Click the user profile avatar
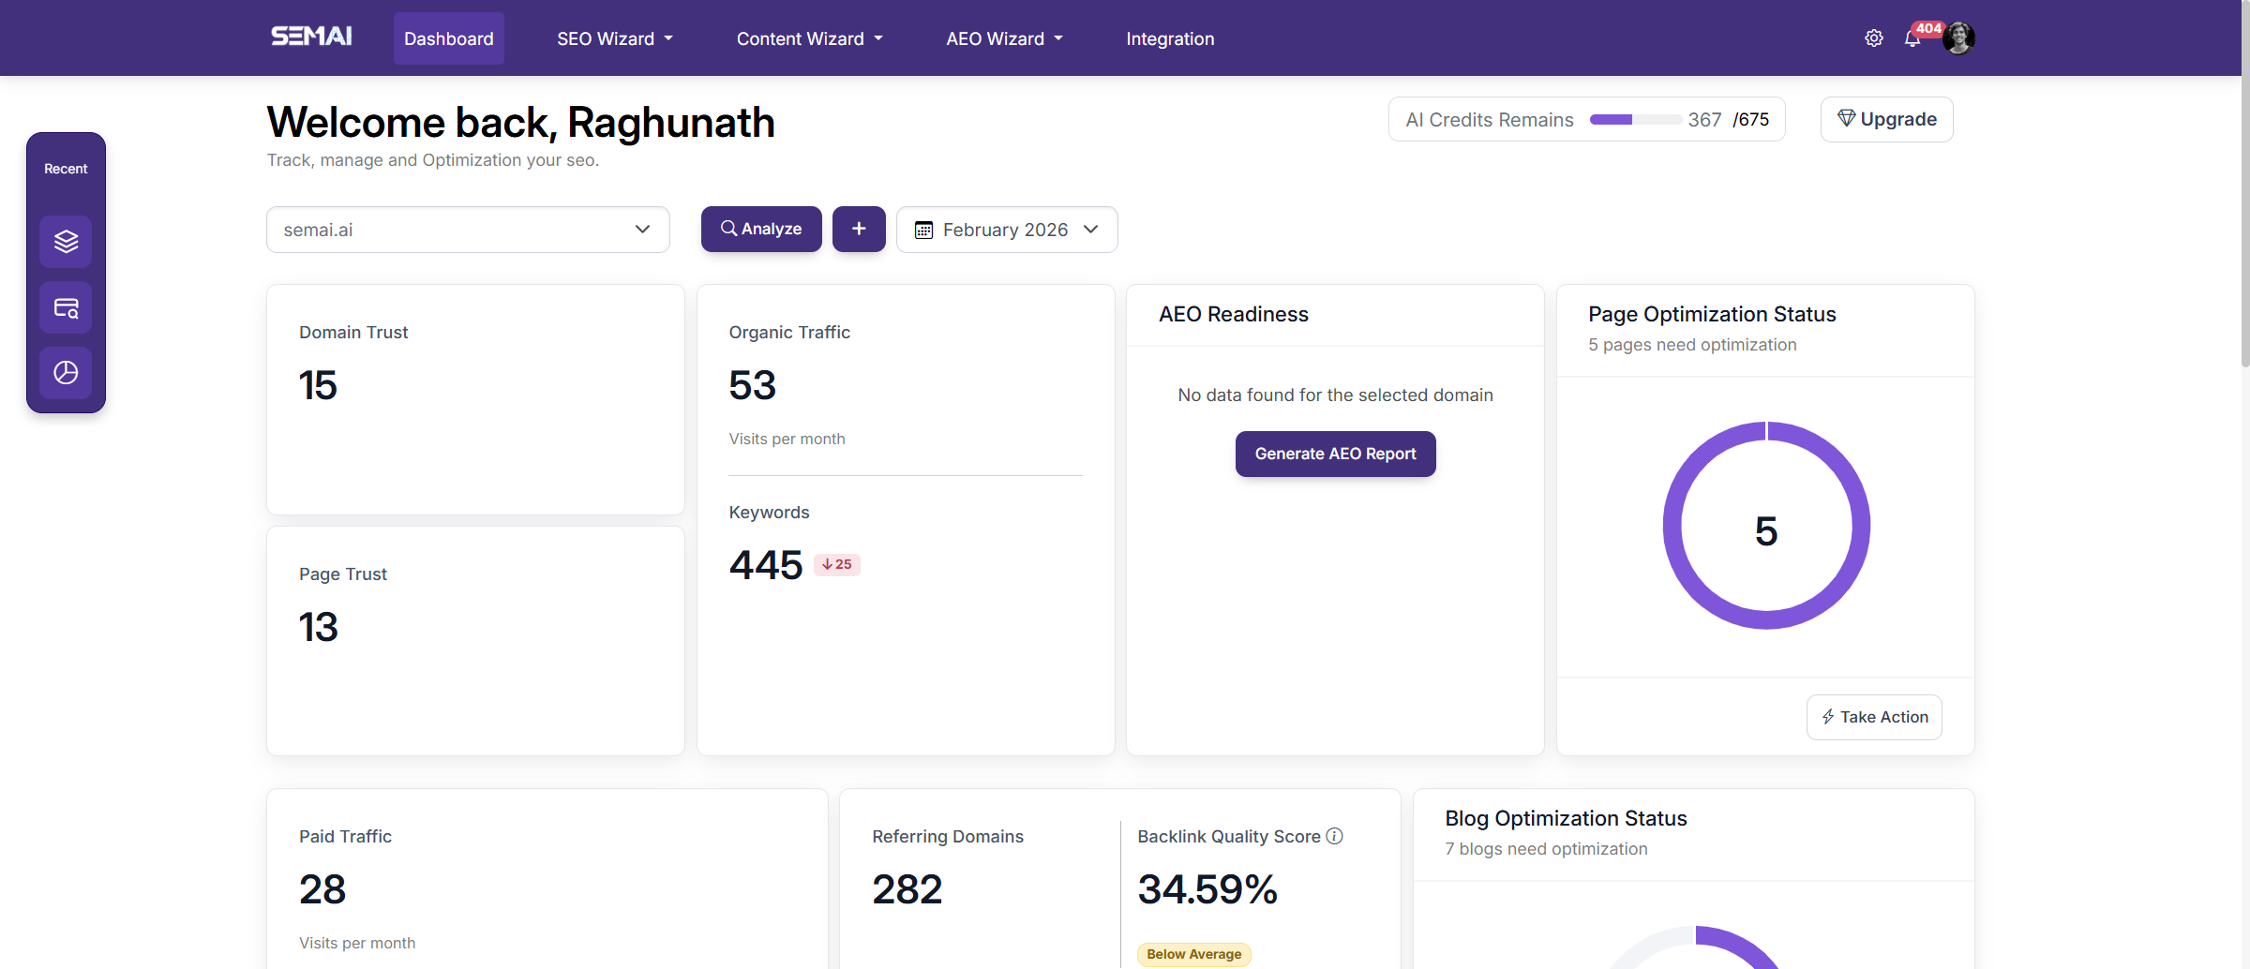Screen dimensions: 2250x969 point(1958,38)
